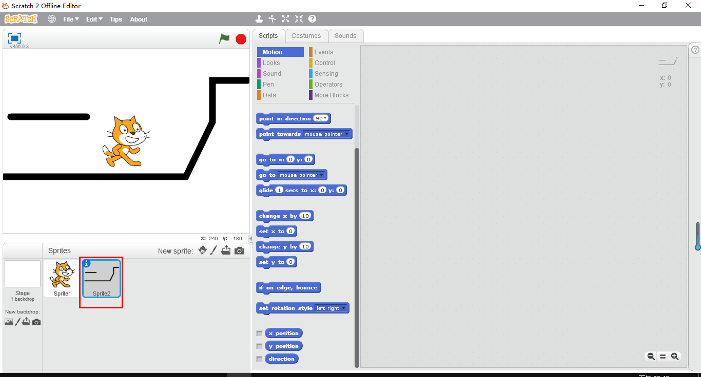
Task: Select the Block help question-mark tool
Action: pos(312,19)
